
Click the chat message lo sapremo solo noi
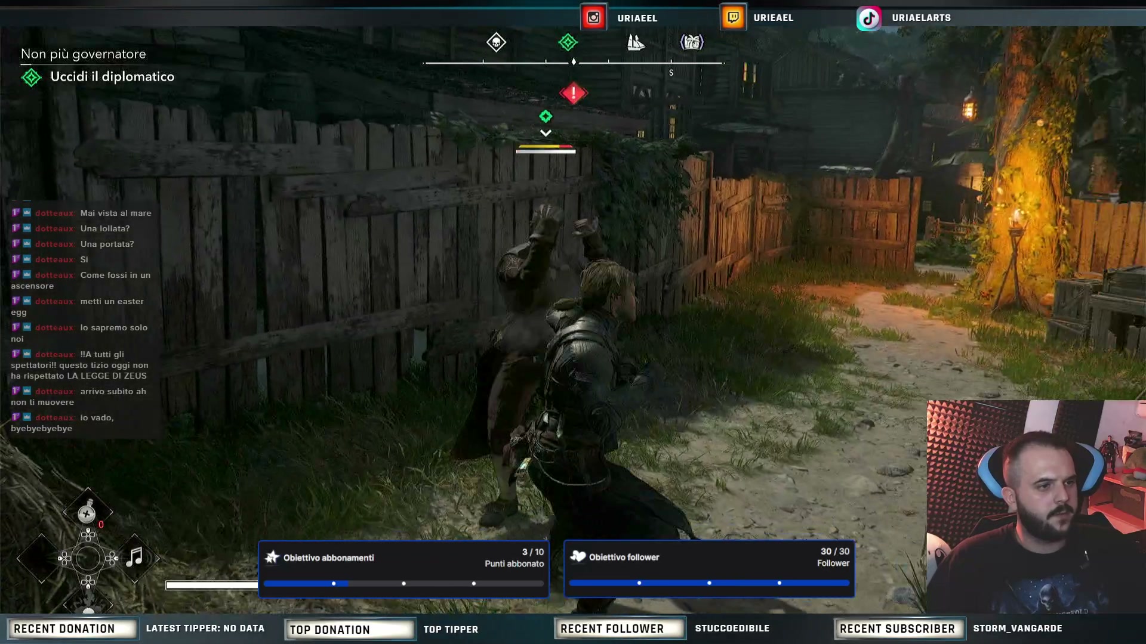tap(79, 333)
